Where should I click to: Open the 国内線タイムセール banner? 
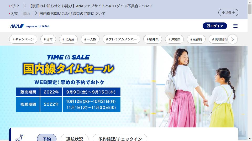click(124, 86)
